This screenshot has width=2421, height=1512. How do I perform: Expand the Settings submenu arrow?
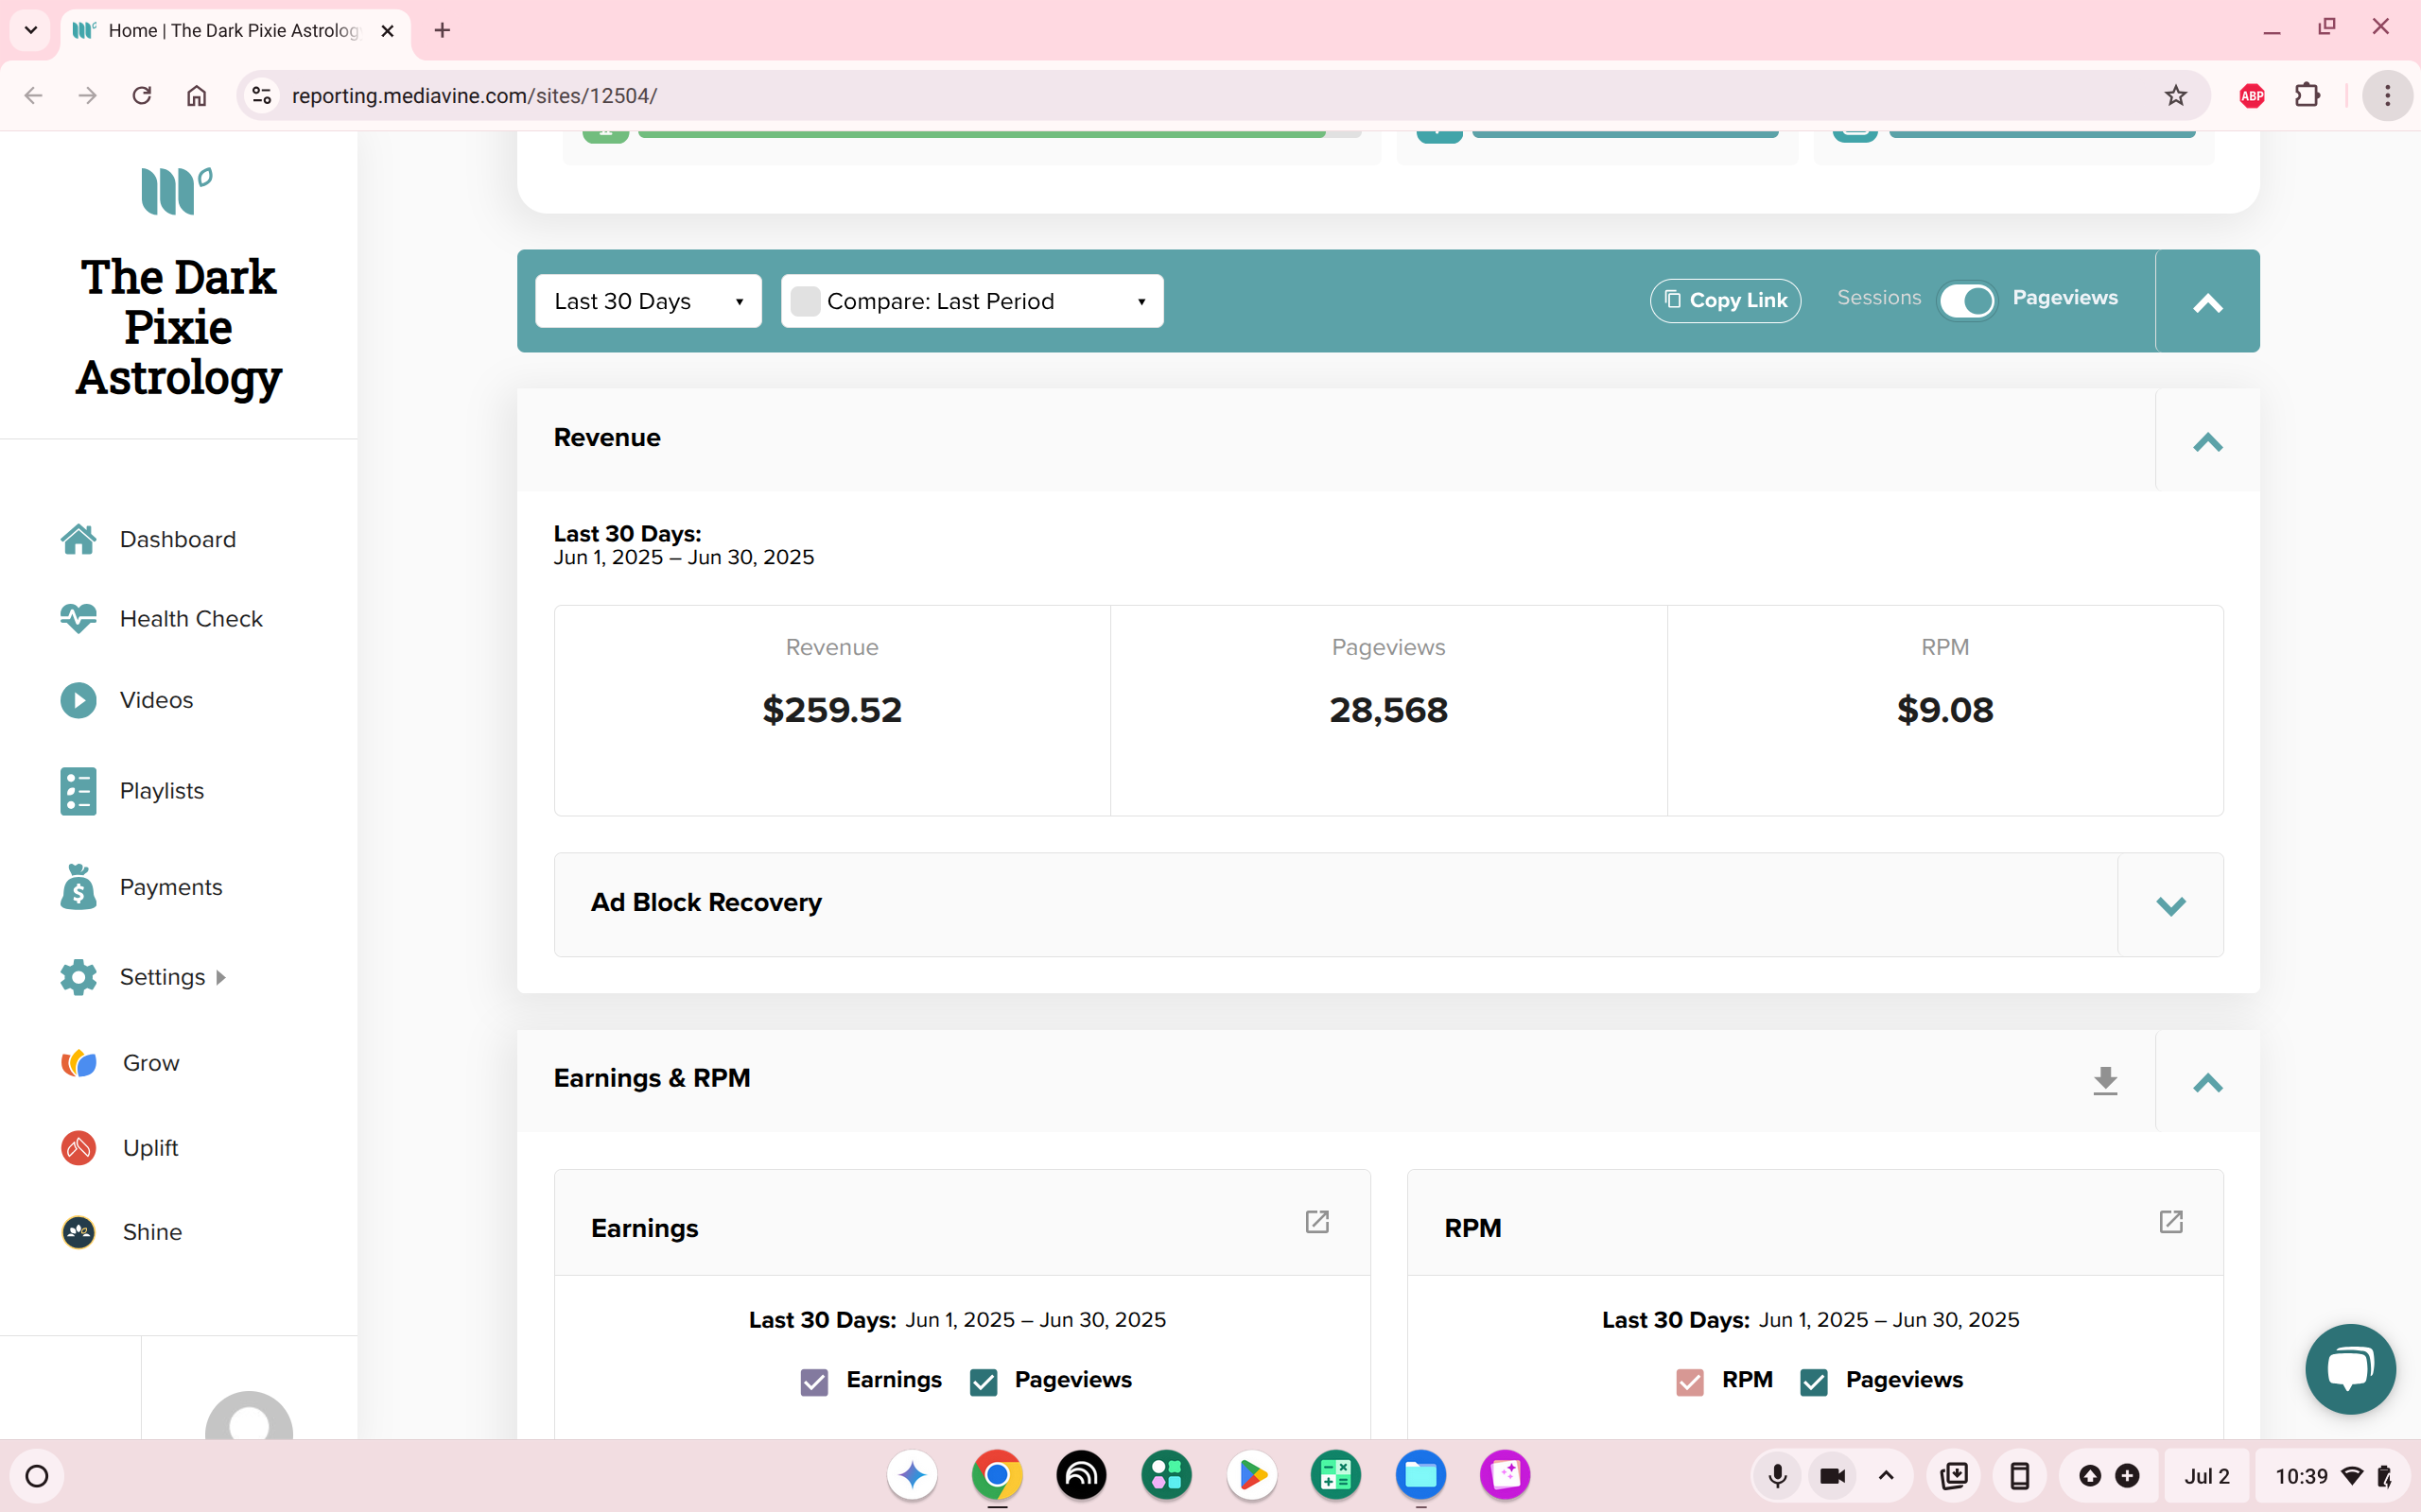click(221, 977)
